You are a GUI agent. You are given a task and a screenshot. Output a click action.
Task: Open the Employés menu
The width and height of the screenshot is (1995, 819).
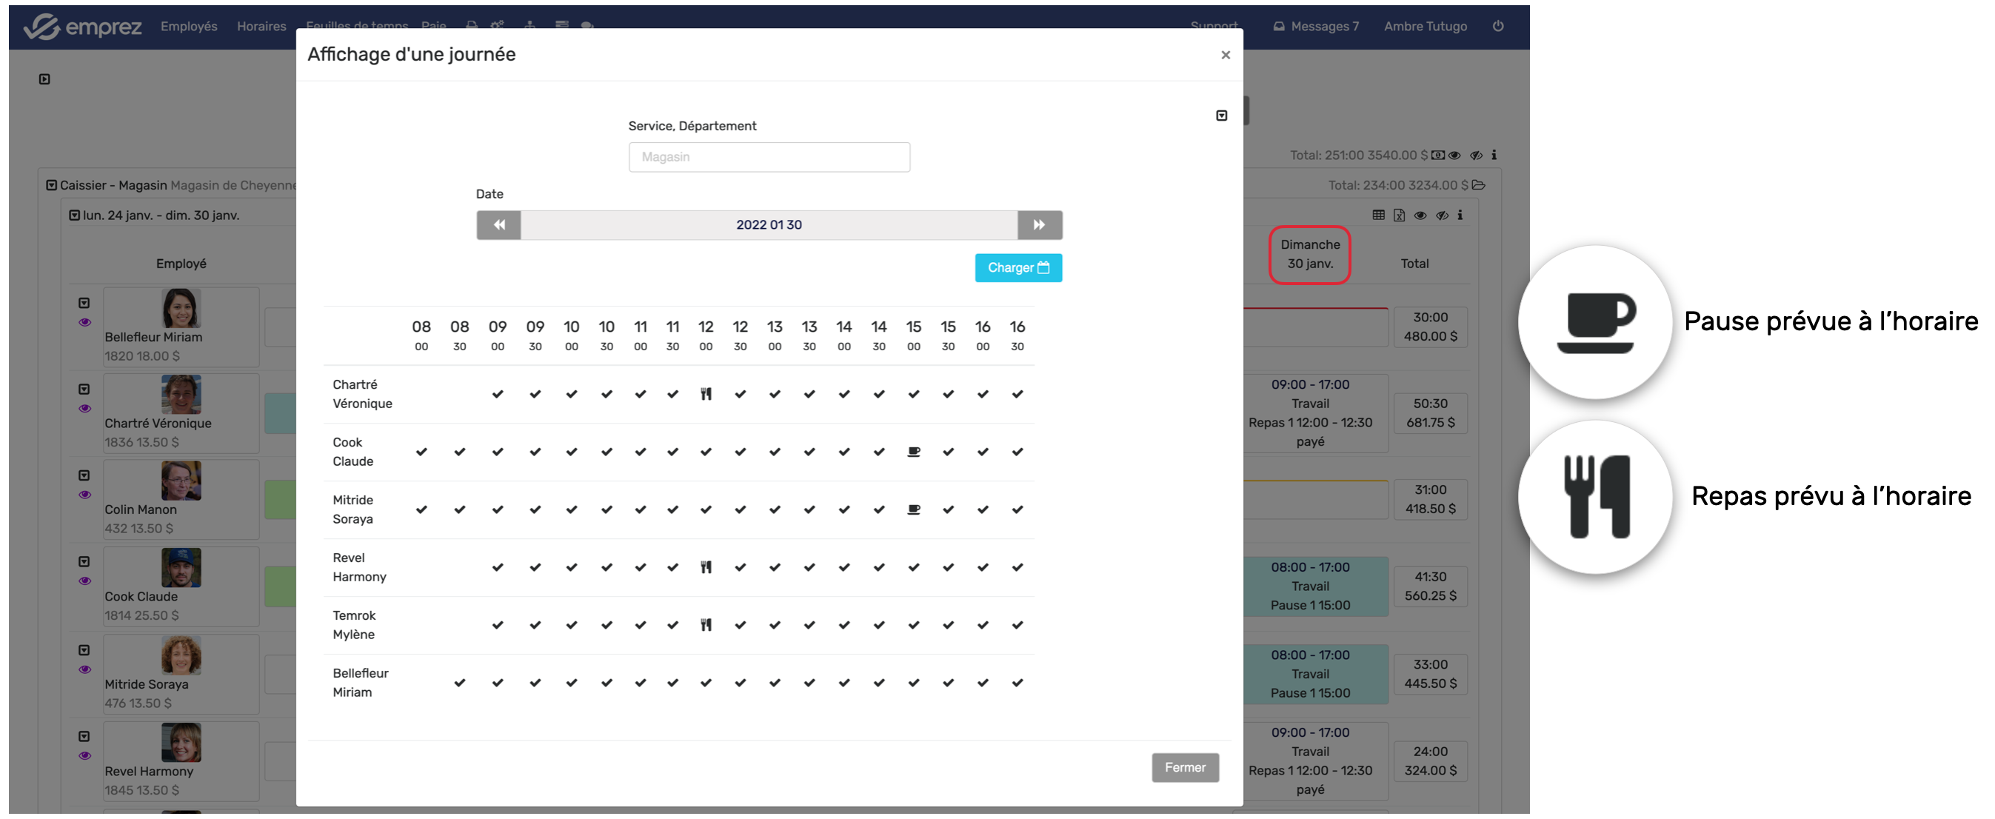pyautogui.click(x=188, y=27)
